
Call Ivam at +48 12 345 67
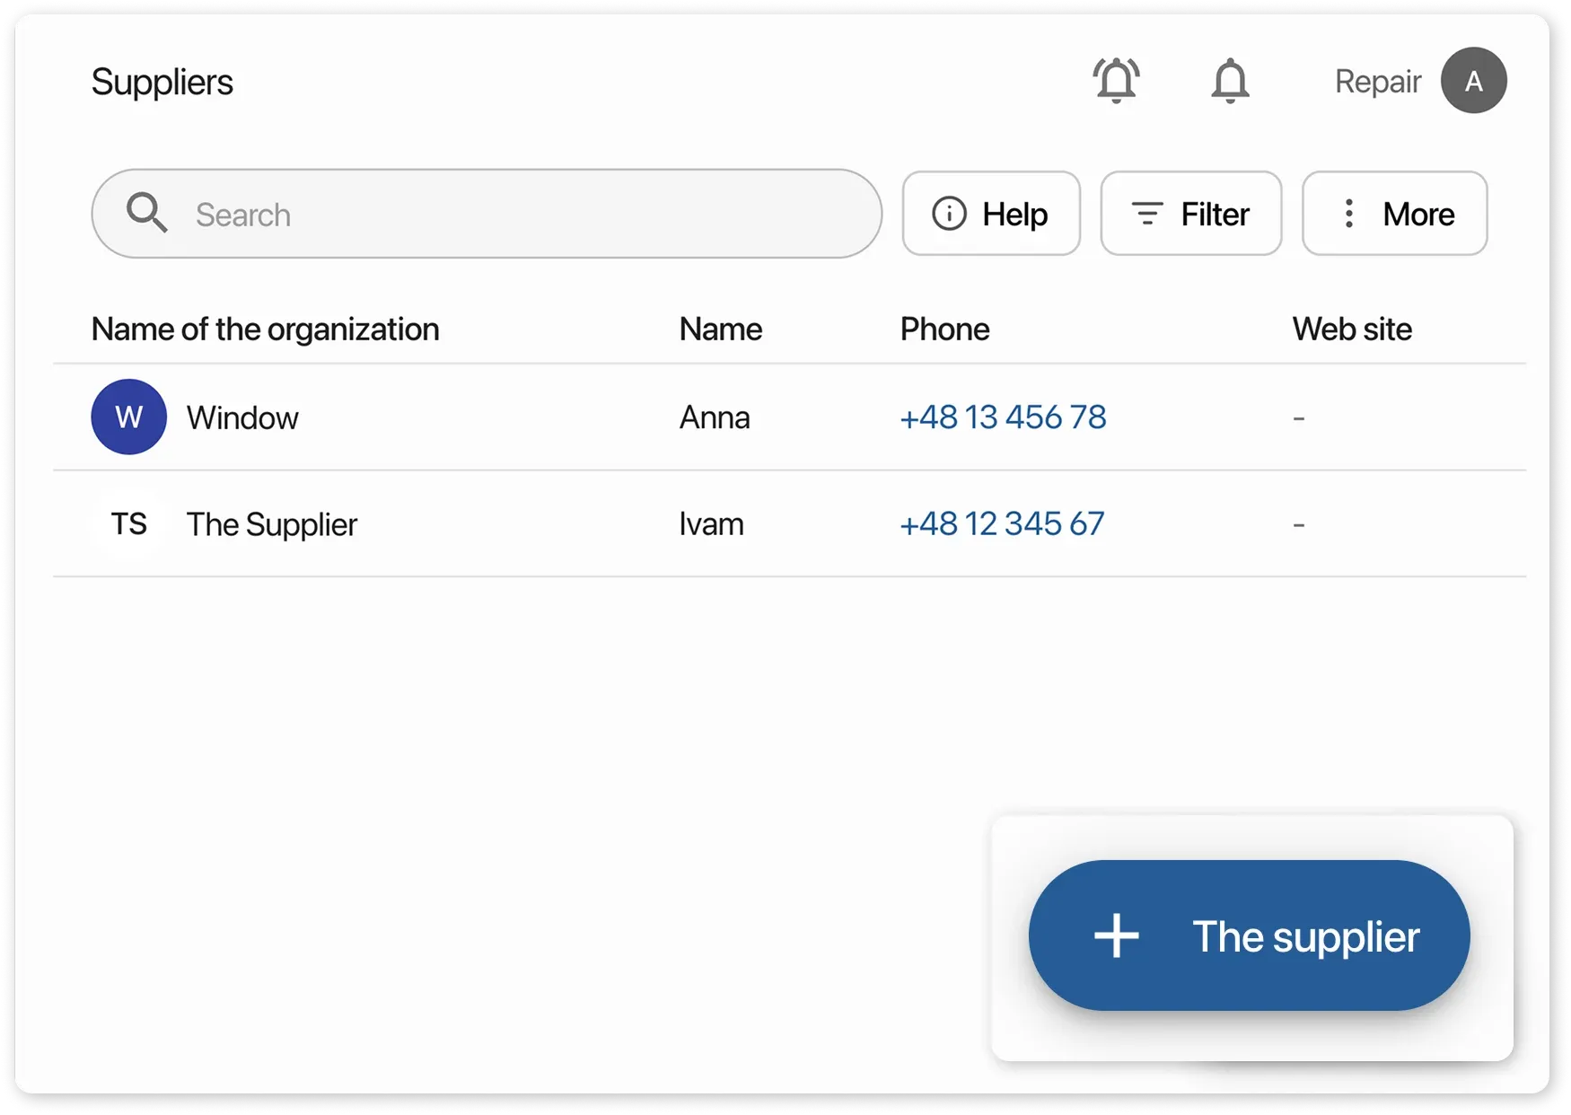point(1002,523)
